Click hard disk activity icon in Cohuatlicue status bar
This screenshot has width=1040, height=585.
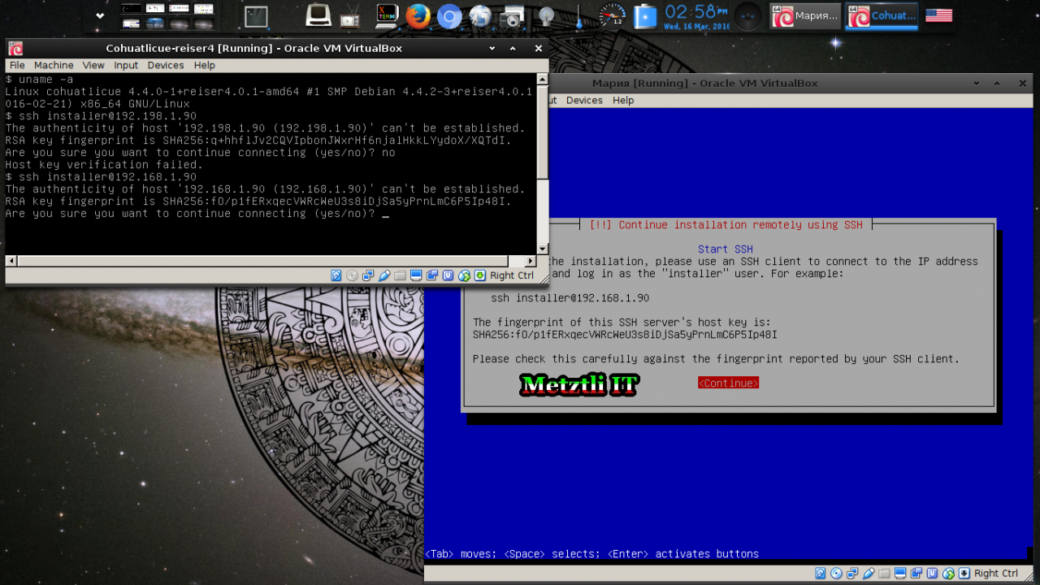[x=336, y=275]
